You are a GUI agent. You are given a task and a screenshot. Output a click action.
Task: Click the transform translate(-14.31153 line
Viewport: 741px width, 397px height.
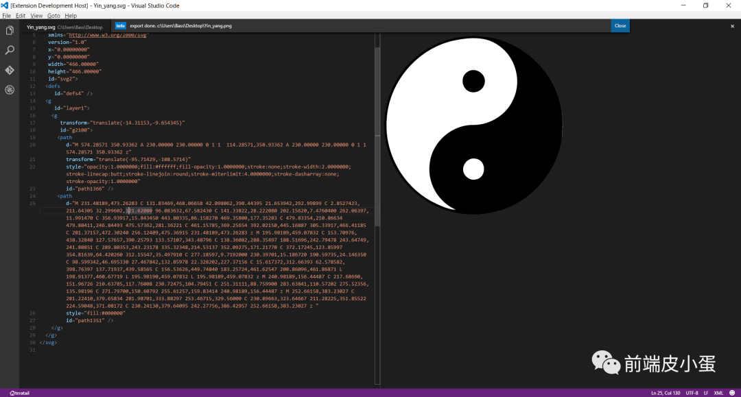point(122,123)
